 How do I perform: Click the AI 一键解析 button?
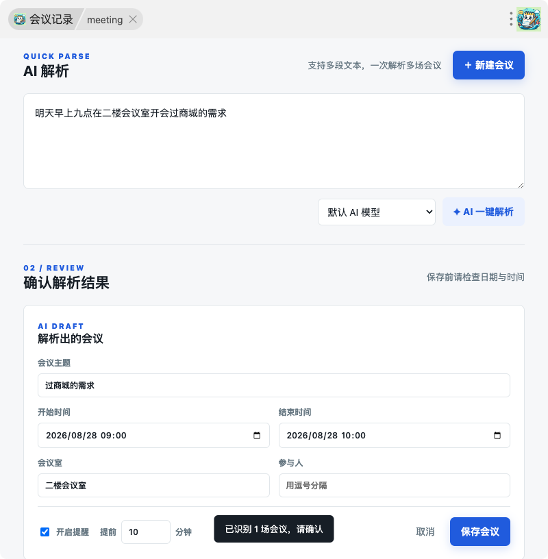pyautogui.click(x=484, y=212)
